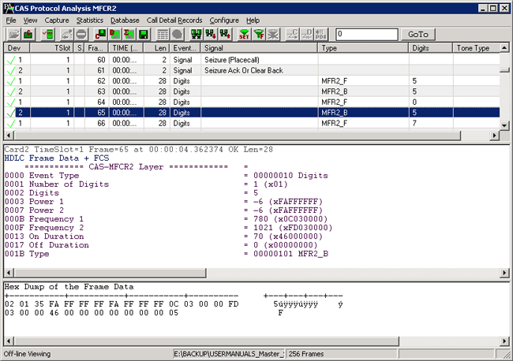
Task: Click the grayed-out PDA toolbar icon
Action: [x=321, y=35]
